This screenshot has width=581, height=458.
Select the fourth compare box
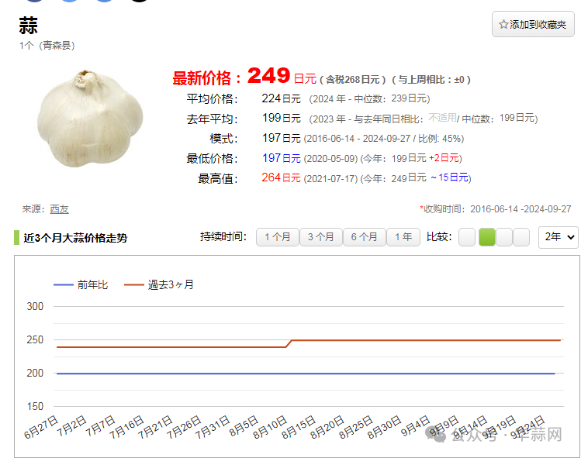click(521, 237)
